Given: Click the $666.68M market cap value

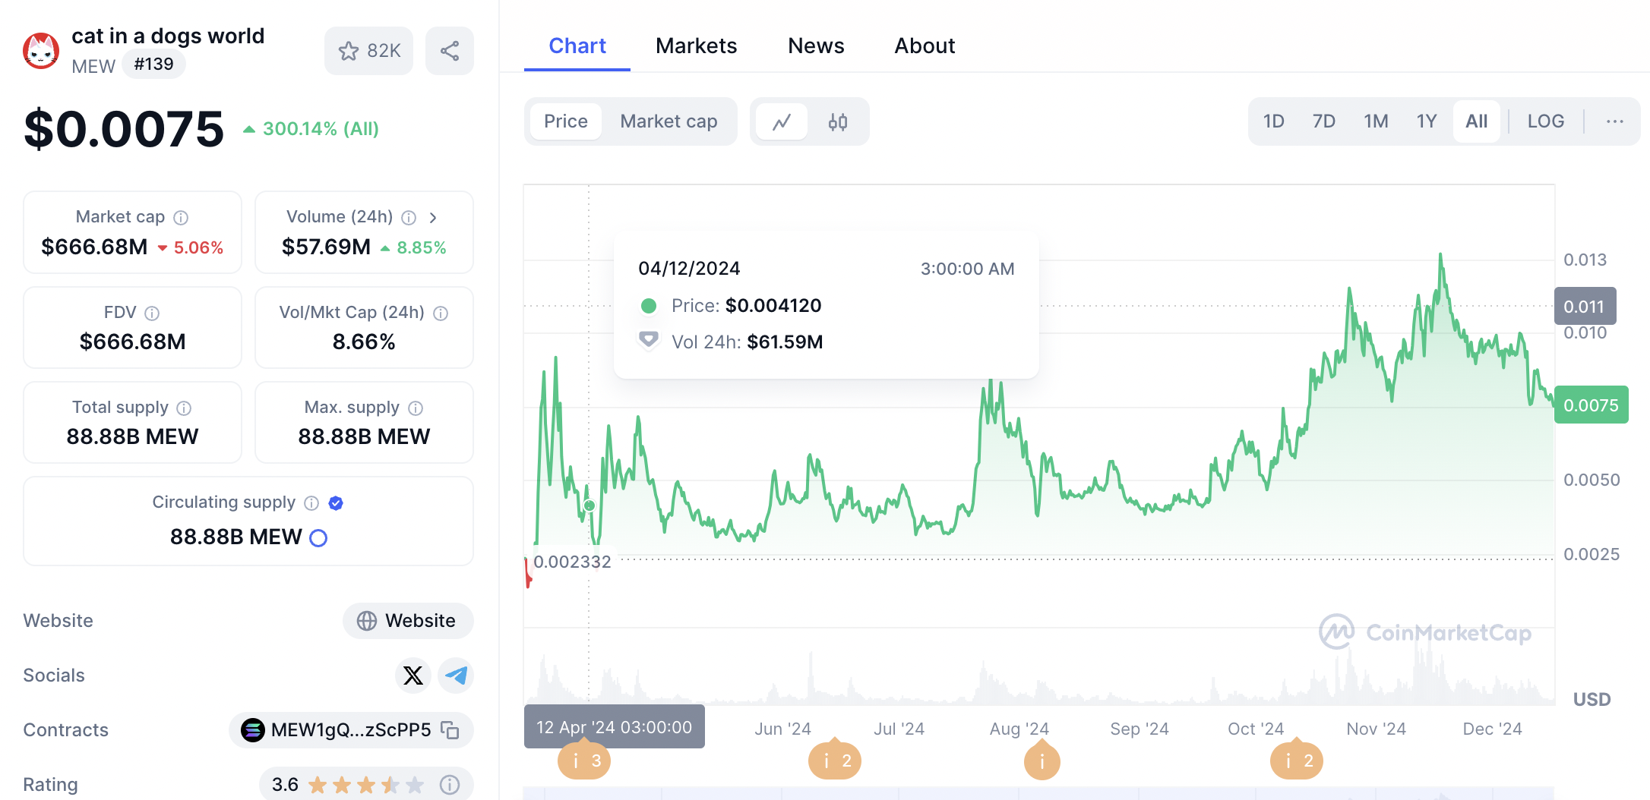Looking at the screenshot, I should pyautogui.click(x=94, y=247).
